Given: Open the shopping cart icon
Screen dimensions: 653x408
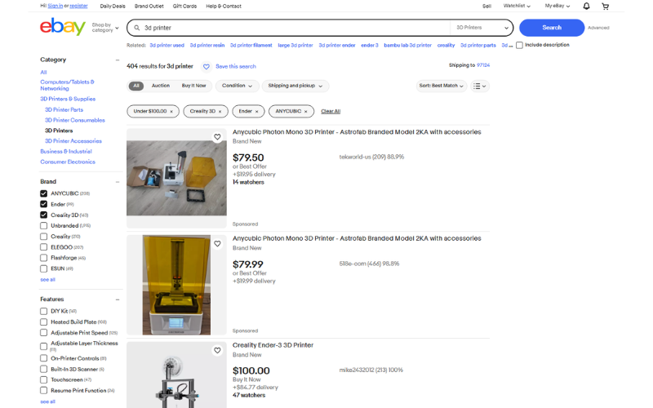Looking at the screenshot, I should 605,6.
